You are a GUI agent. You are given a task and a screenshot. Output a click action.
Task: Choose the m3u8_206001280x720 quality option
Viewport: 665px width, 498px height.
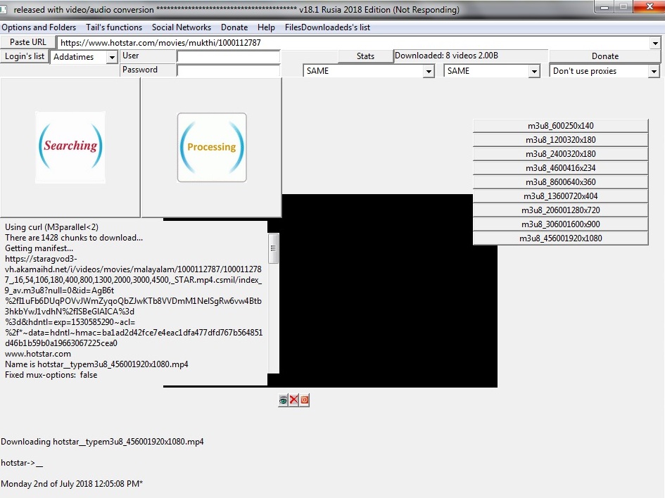tap(560, 210)
